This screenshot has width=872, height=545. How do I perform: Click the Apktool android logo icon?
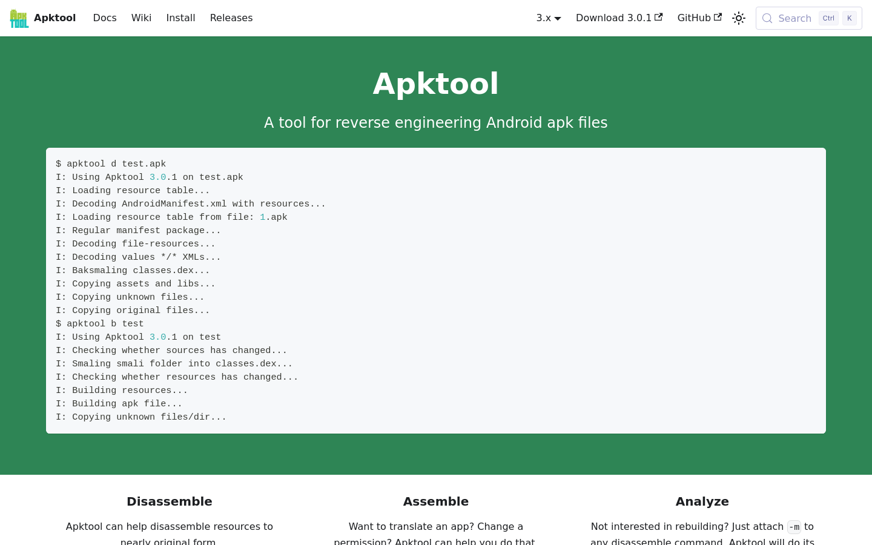[x=19, y=18]
